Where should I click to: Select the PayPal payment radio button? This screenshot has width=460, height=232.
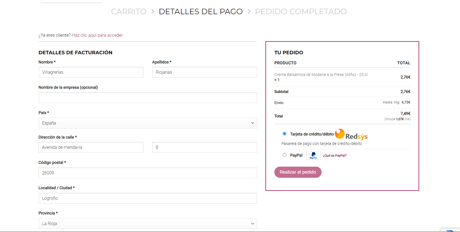[284, 155]
